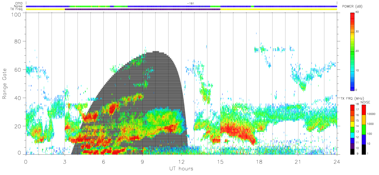Screen dimensions: 379x175
Task: Click the '9' tick on the UT hours axis
Action: coord(142,161)
